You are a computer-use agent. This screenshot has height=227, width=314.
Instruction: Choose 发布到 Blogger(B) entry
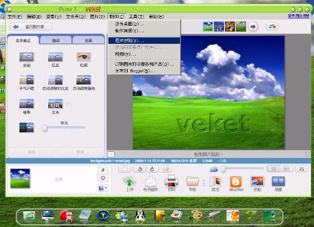[144, 71]
